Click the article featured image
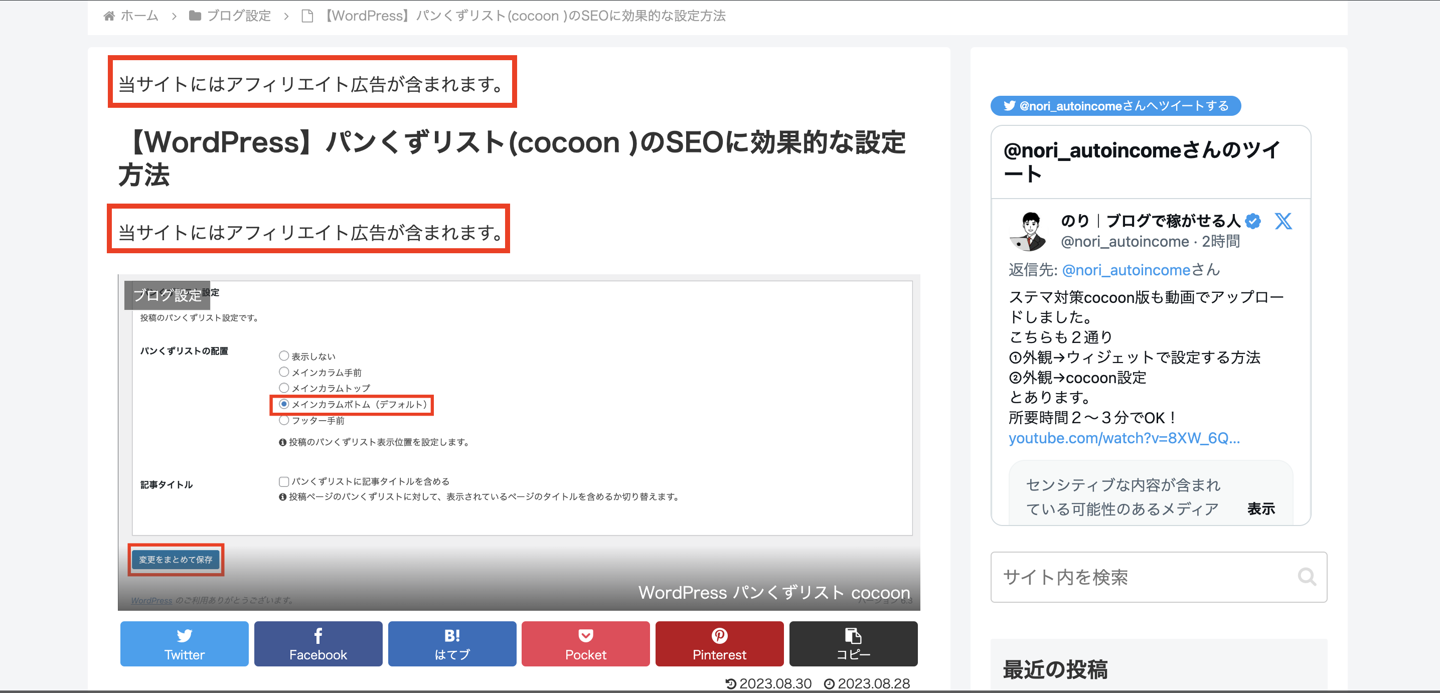The image size is (1440, 693). pyautogui.click(x=519, y=443)
